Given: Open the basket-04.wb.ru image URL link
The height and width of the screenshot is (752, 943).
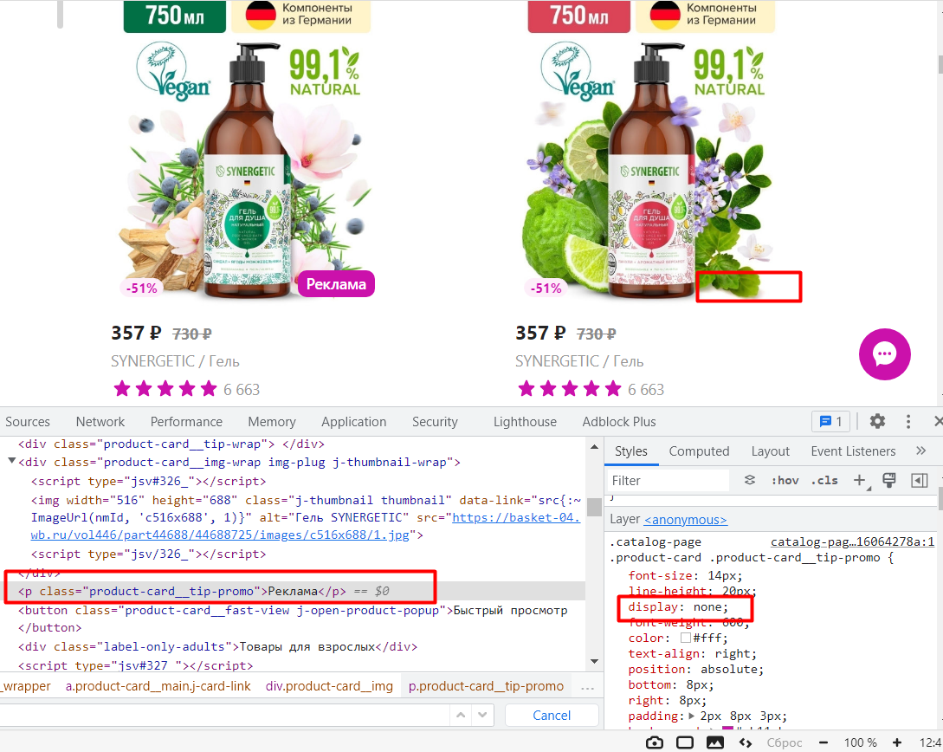Looking at the screenshot, I should tap(306, 526).
